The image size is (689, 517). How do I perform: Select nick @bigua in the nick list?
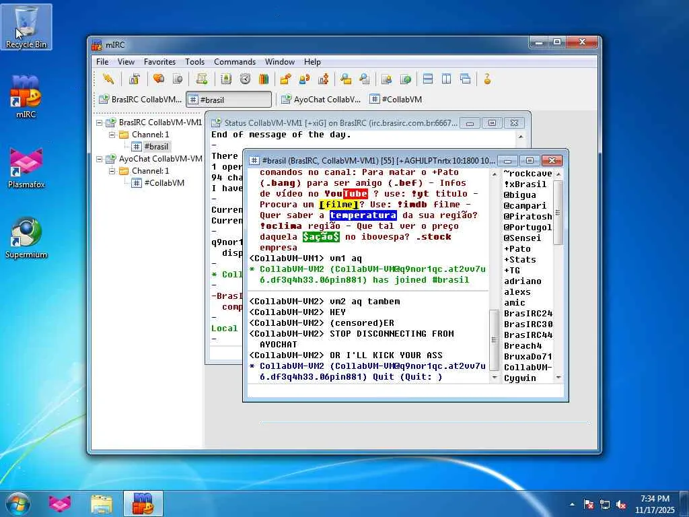(x=520, y=195)
